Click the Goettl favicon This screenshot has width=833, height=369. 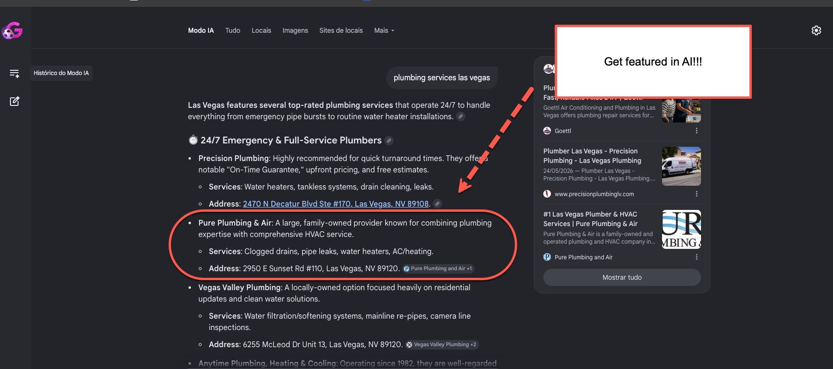(547, 131)
